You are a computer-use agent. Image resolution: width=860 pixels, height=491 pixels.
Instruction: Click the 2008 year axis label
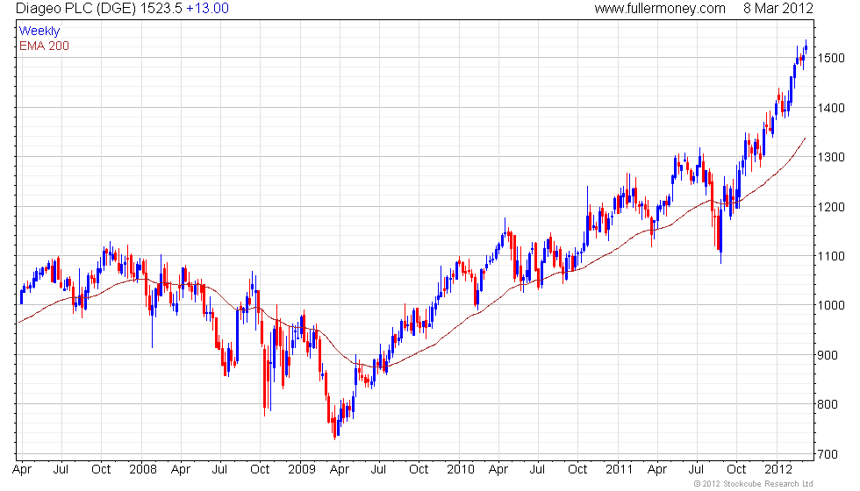[x=142, y=470]
